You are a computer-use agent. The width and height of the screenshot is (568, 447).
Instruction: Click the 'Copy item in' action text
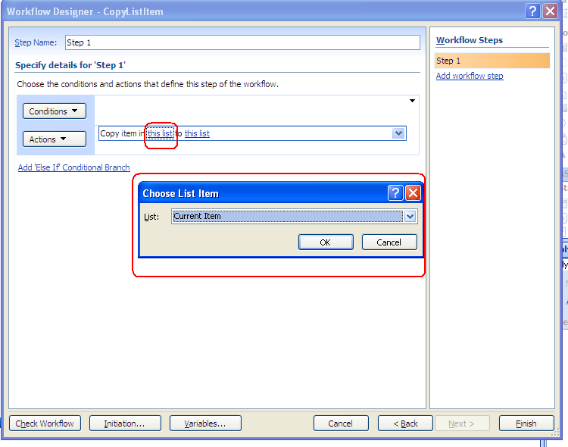123,133
